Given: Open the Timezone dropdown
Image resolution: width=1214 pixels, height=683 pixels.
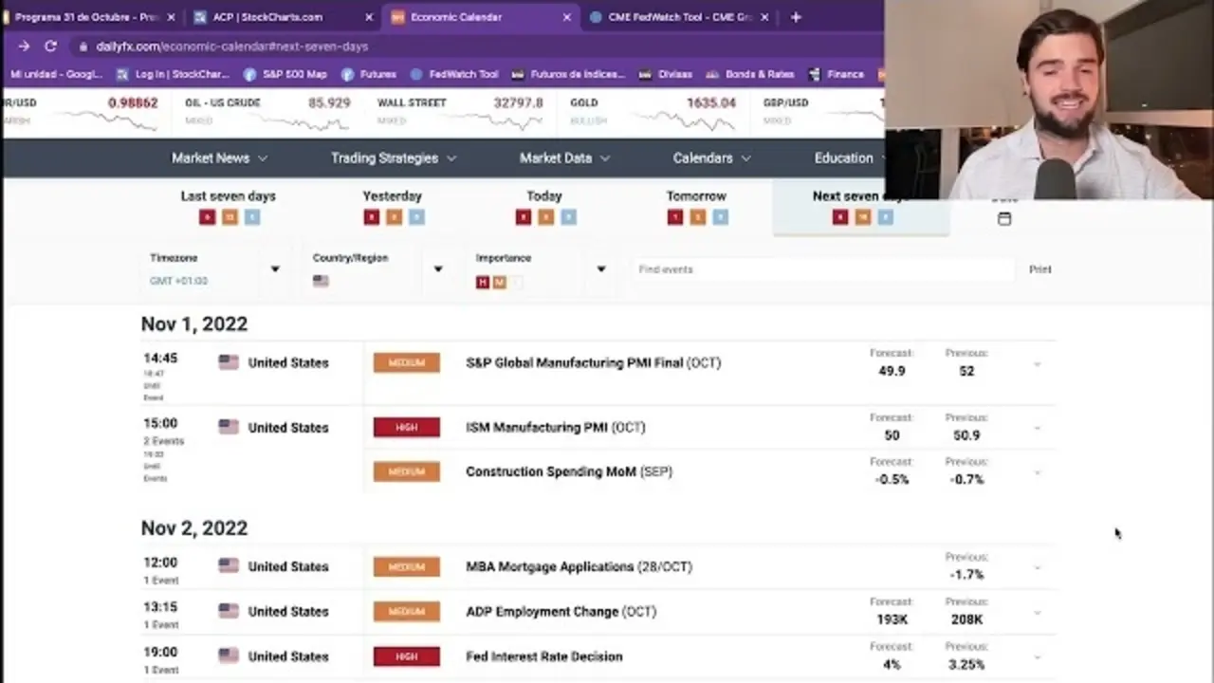Looking at the screenshot, I should 274,269.
